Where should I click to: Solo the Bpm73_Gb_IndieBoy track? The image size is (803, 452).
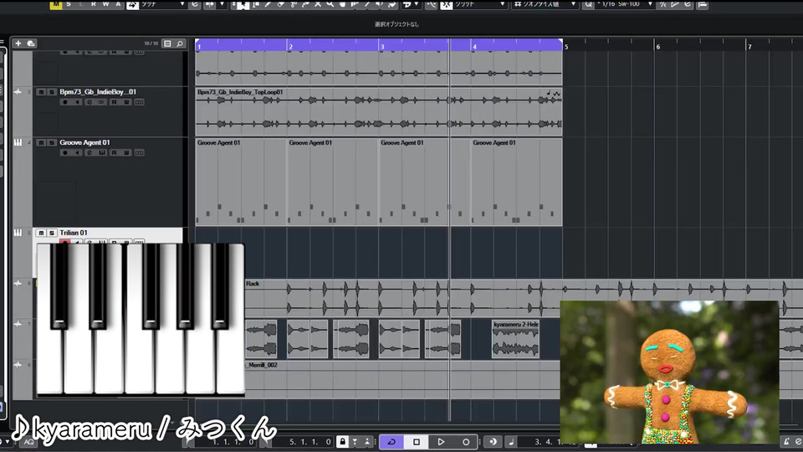click(x=51, y=92)
